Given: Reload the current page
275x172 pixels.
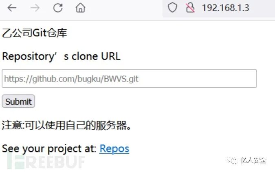Looking at the screenshot, I should [58, 8].
